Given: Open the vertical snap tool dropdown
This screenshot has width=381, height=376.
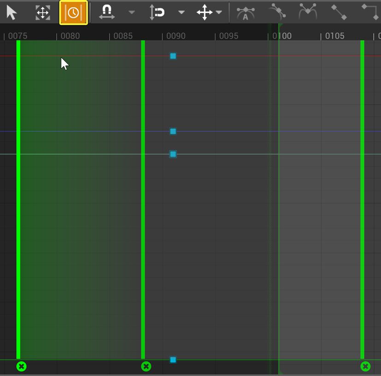Looking at the screenshot, I should pos(182,12).
